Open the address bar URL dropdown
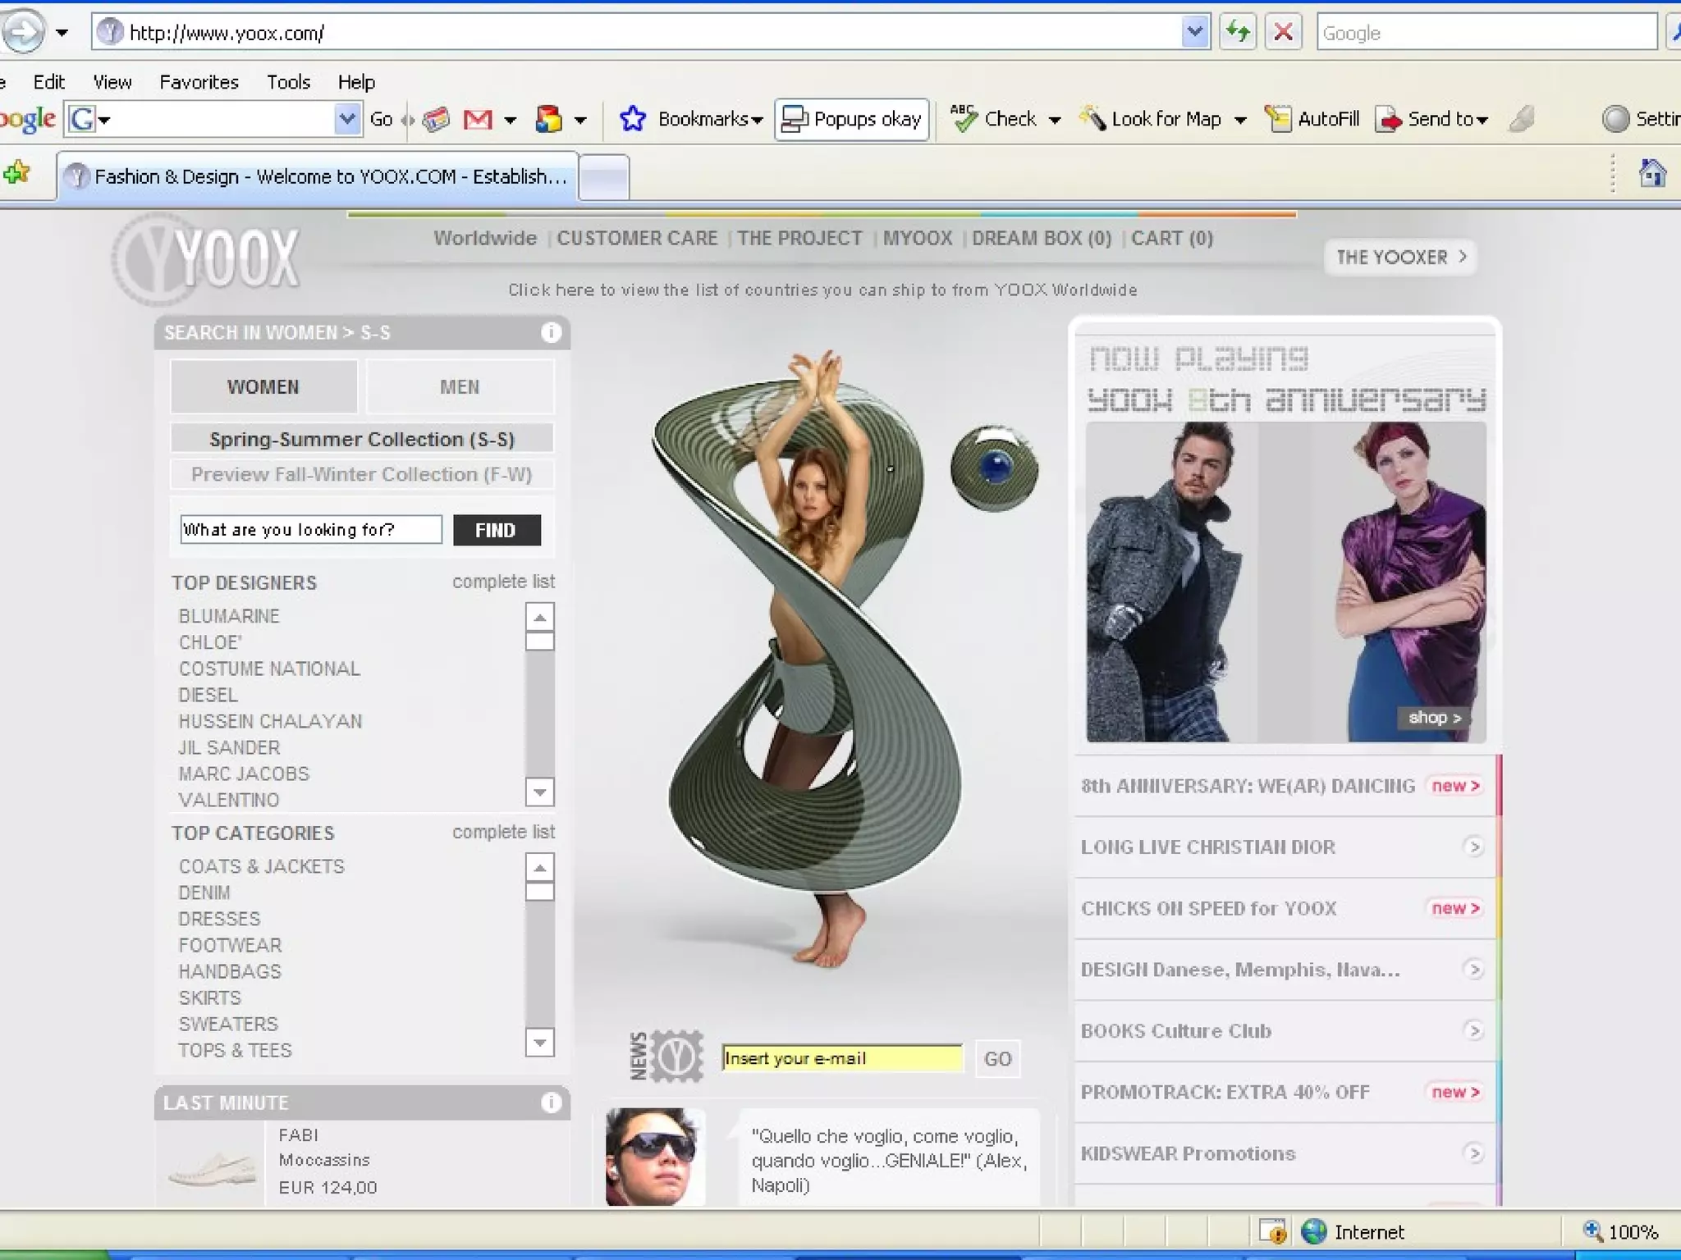This screenshot has width=1681, height=1260. pyautogui.click(x=1195, y=33)
